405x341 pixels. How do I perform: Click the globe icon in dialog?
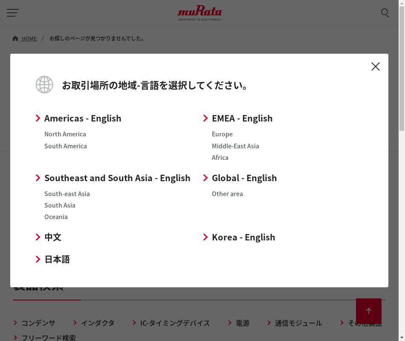[x=44, y=85]
